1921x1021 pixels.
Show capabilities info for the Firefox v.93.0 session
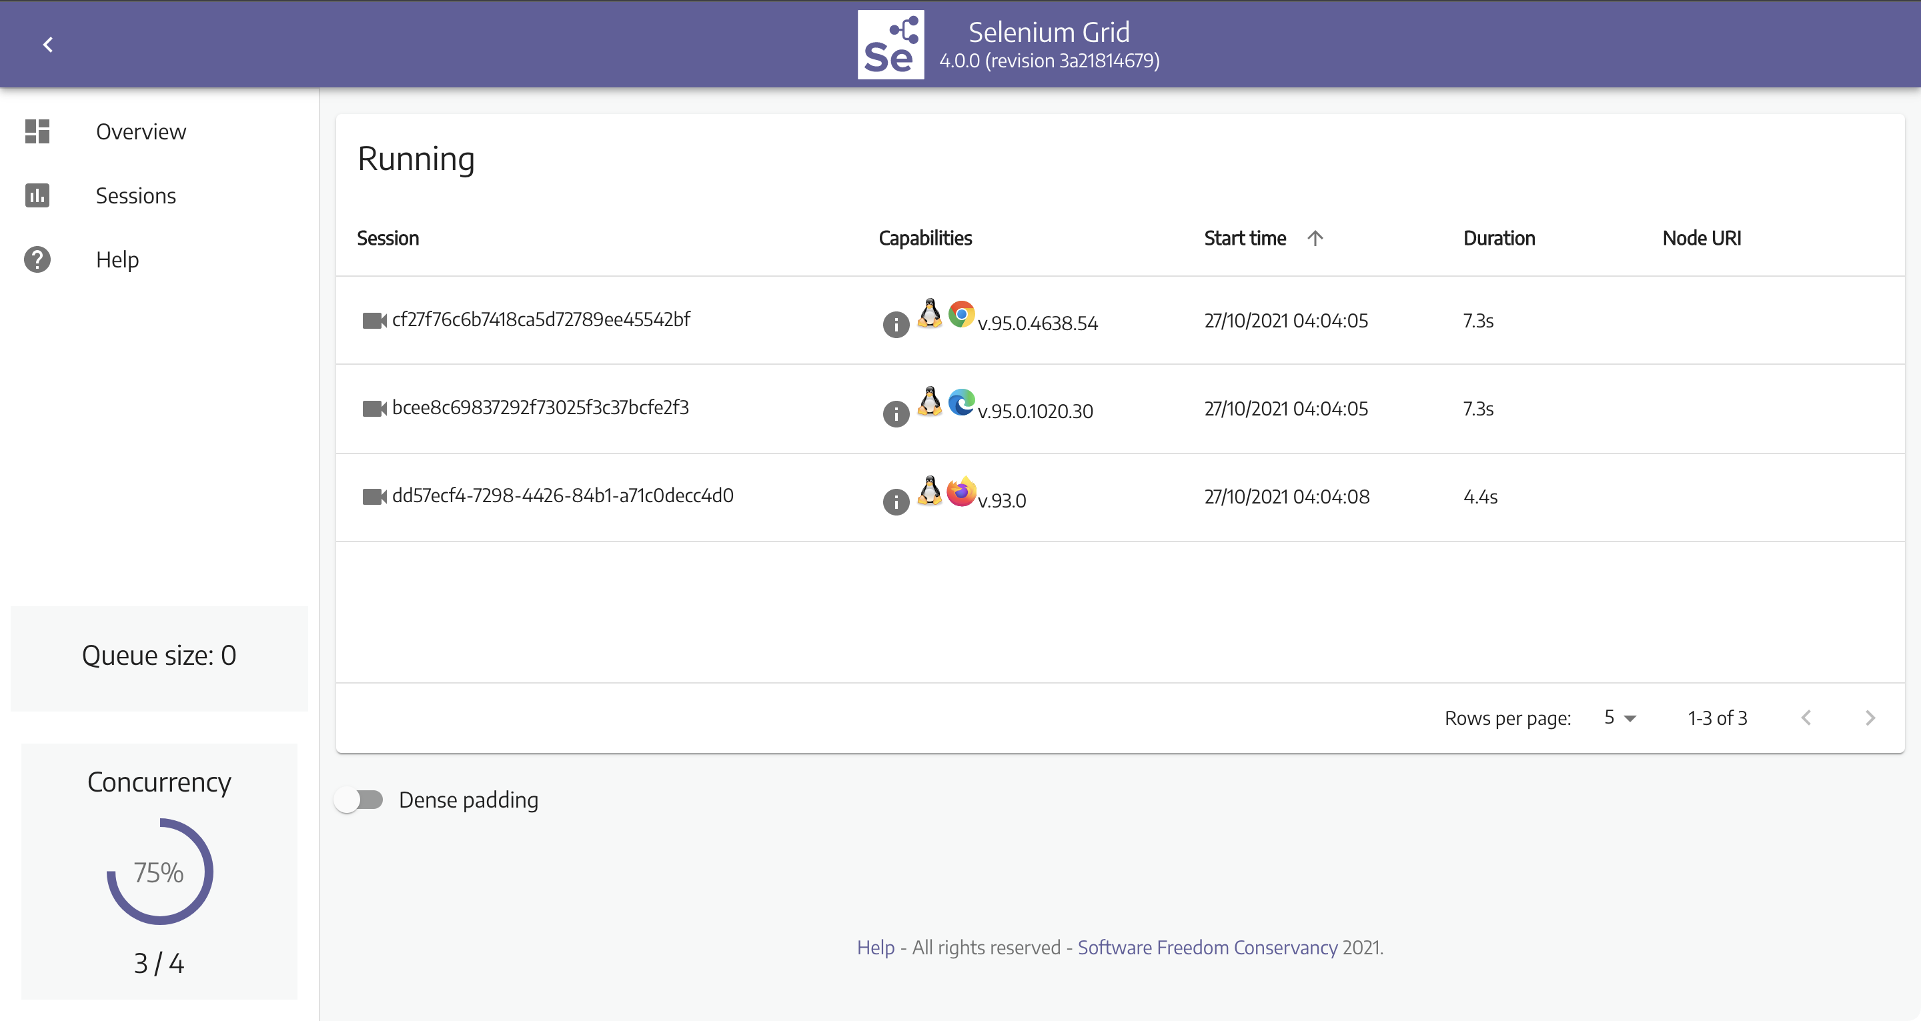(896, 501)
